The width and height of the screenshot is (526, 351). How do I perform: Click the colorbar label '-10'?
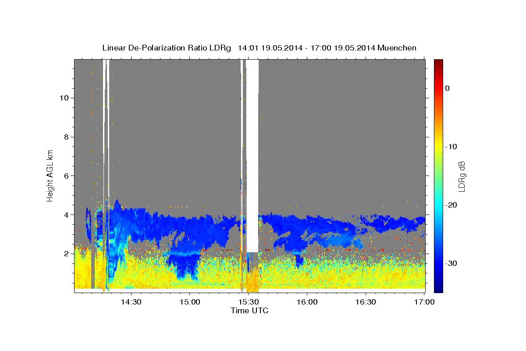click(451, 147)
